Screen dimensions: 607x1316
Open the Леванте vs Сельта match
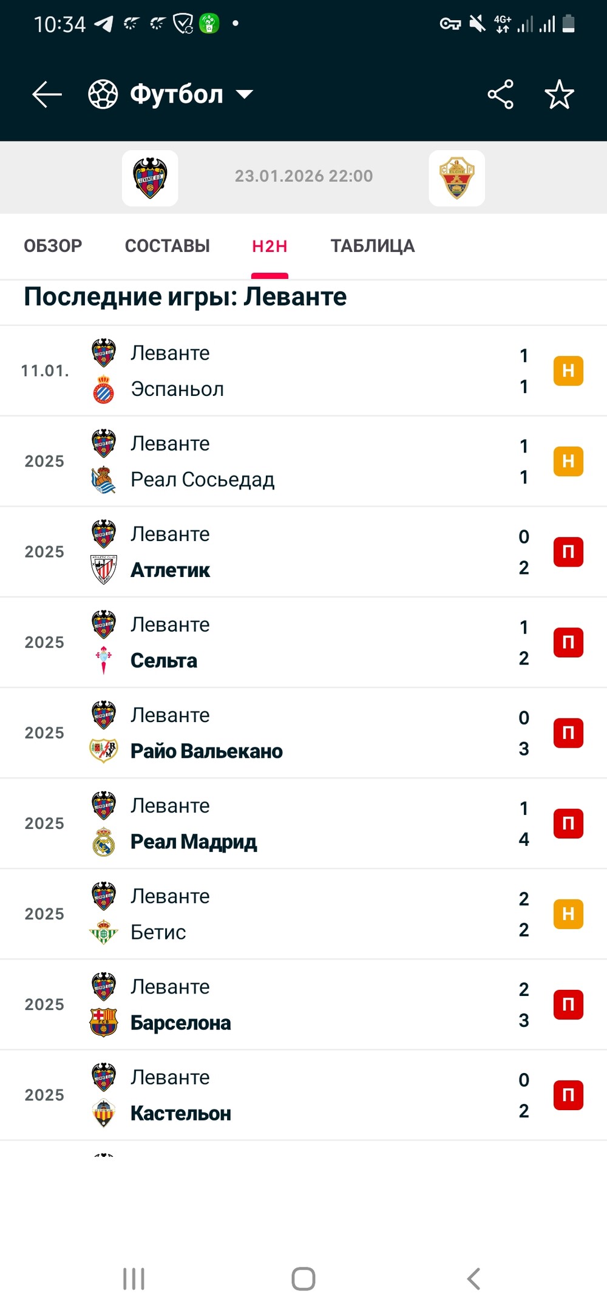coord(303,643)
